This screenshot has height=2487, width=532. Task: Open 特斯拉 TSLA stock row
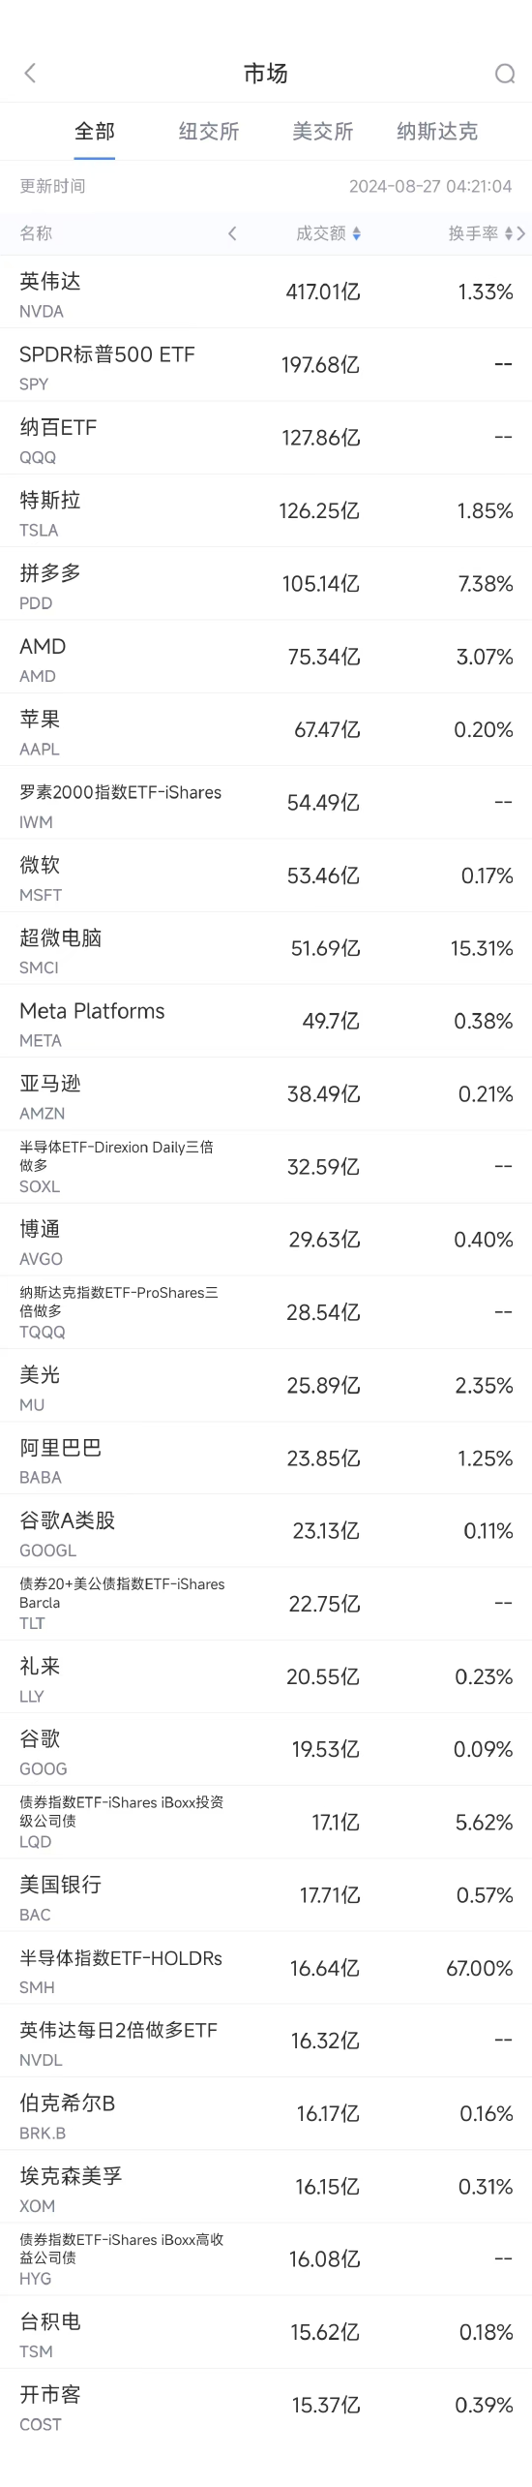(x=266, y=511)
